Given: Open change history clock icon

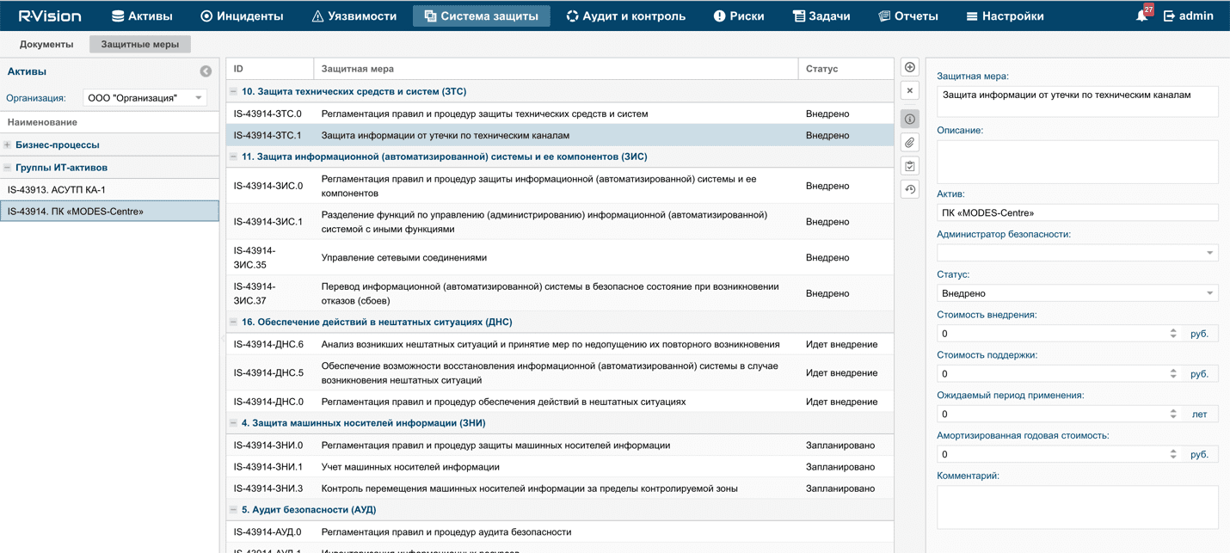Looking at the screenshot, I should [x=910, y=189].
